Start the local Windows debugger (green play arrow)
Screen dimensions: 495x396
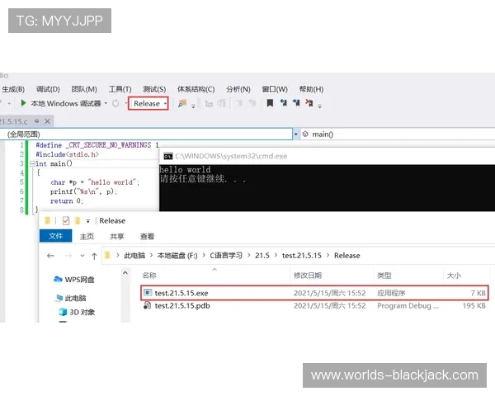(x=23, y=103)
